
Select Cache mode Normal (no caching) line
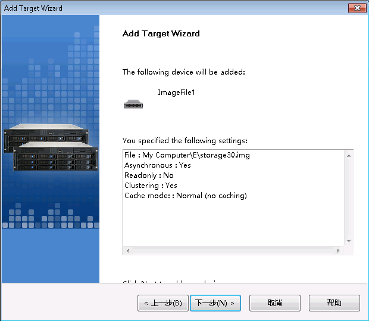pos(186,196)
